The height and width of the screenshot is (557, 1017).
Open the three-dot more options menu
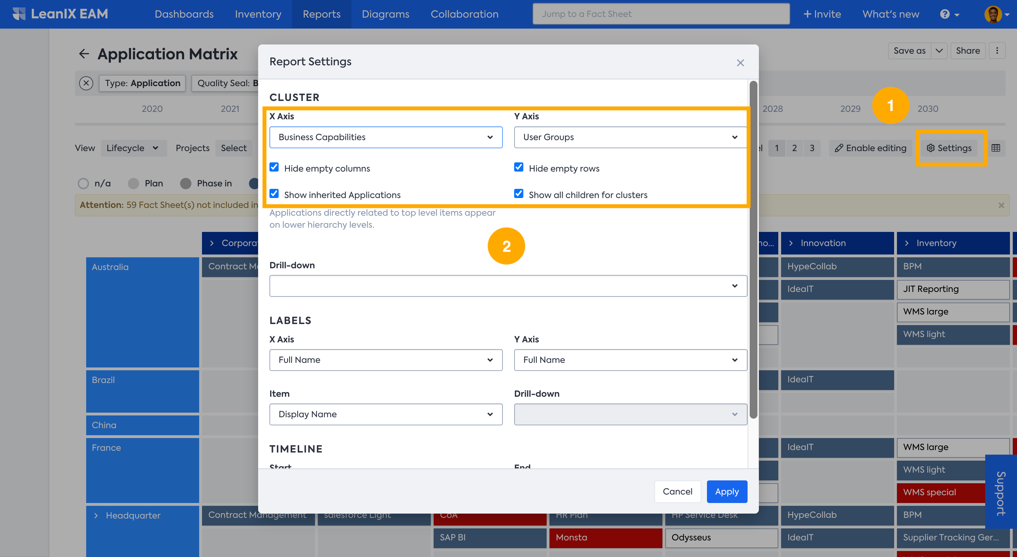(997, 50)
